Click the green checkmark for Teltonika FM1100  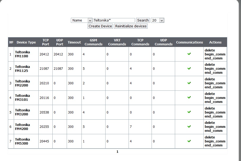tap(189, 54)
